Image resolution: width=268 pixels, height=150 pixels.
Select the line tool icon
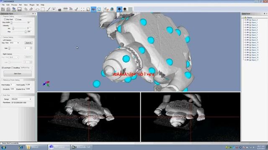point(49,9)
